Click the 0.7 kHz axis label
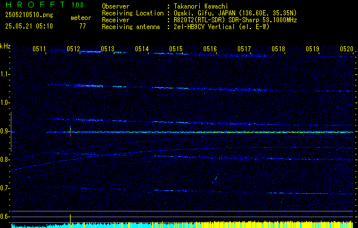 click(5, 188)
